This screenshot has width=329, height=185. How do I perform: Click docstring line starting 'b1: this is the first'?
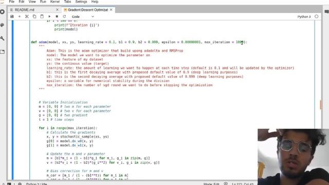[142, 72]
